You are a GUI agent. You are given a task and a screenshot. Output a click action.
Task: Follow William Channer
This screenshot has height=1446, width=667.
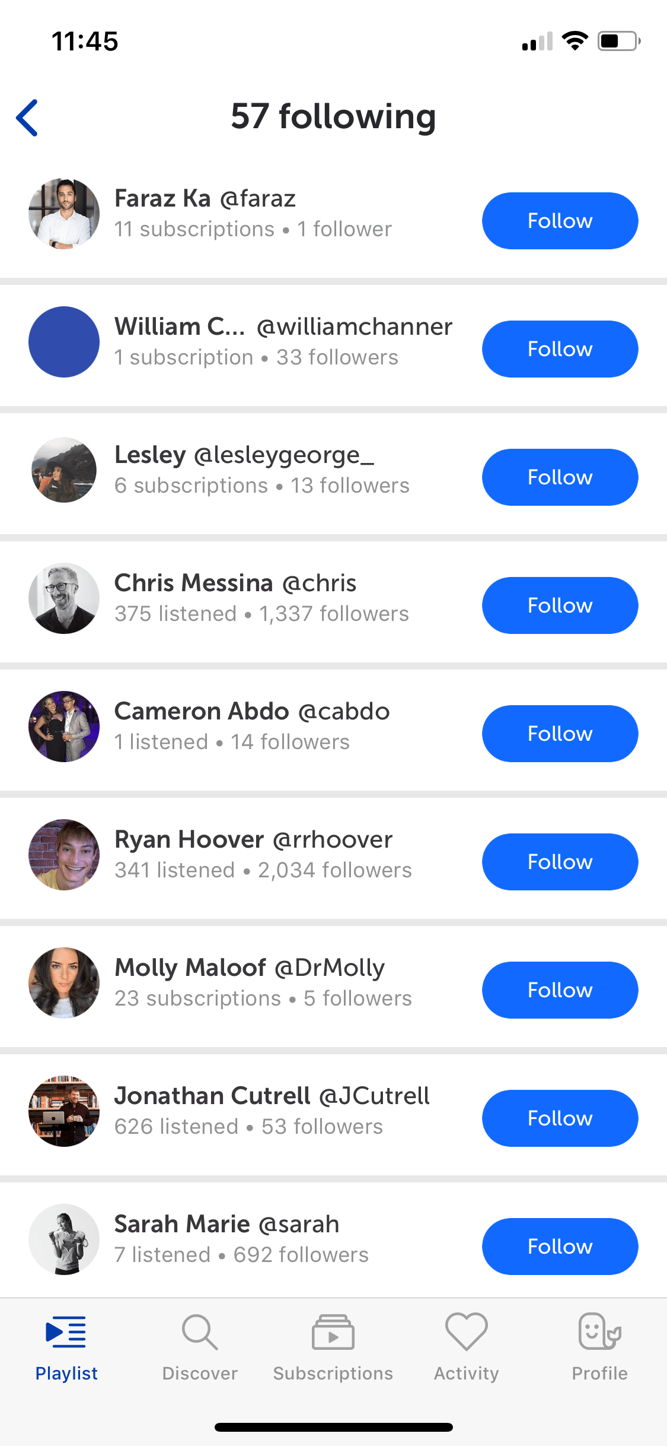click(x=560, y=349)
